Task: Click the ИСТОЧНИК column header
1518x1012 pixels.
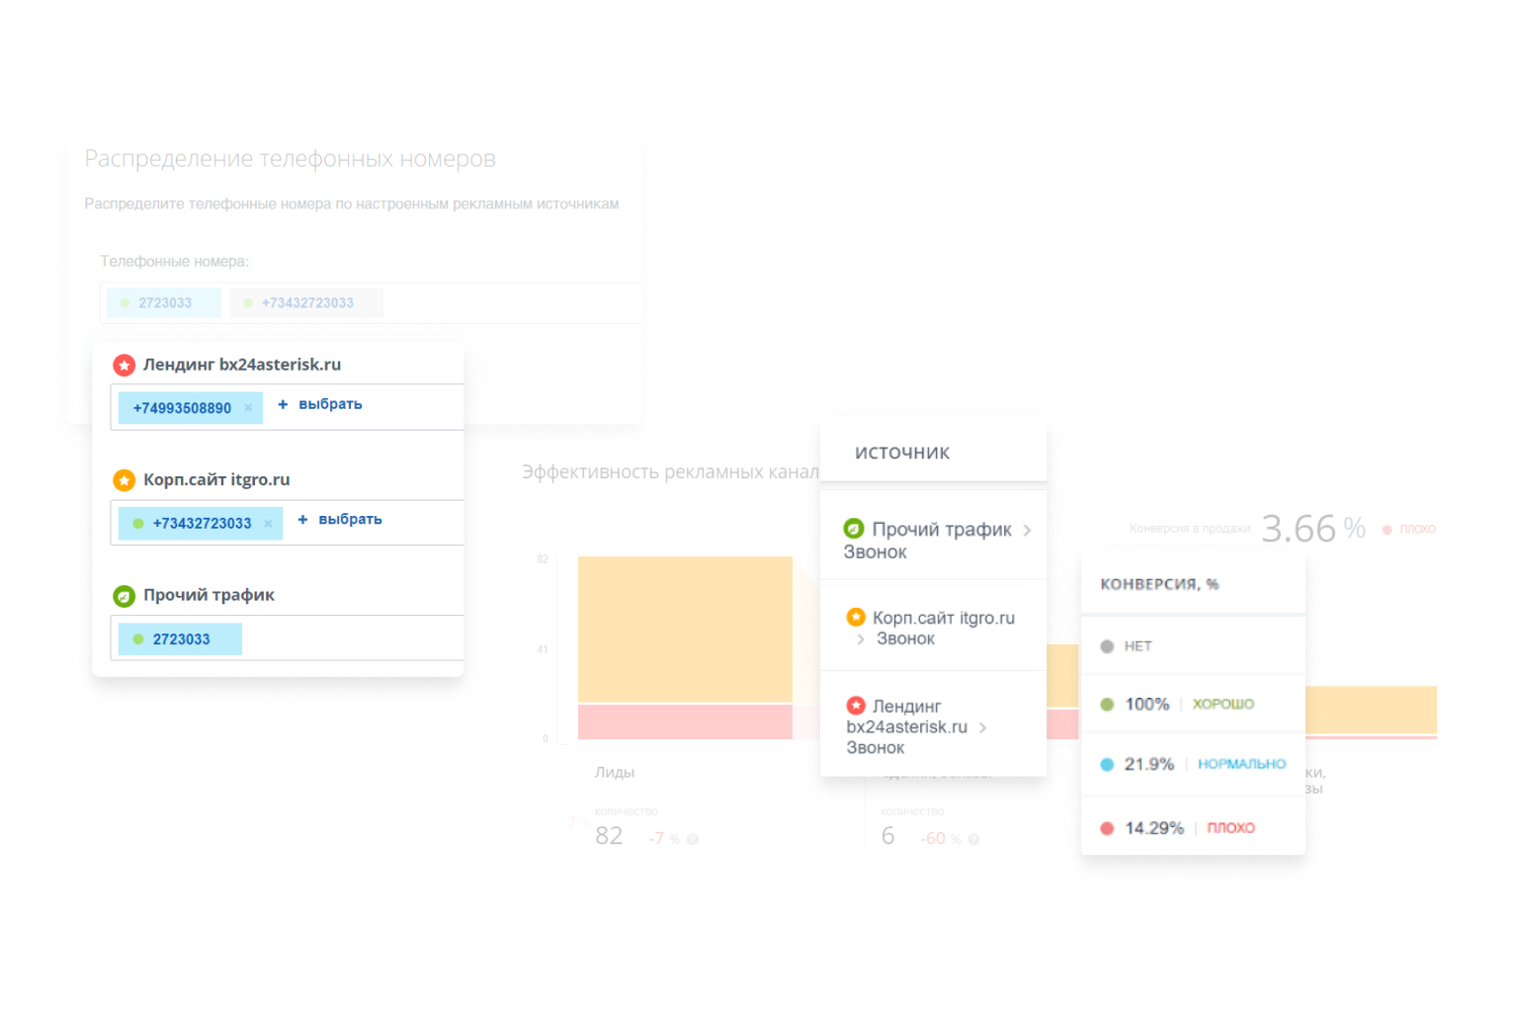Action: pos(901,453)
